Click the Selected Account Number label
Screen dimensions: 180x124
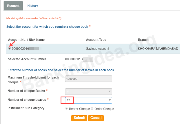pos(27,59)
